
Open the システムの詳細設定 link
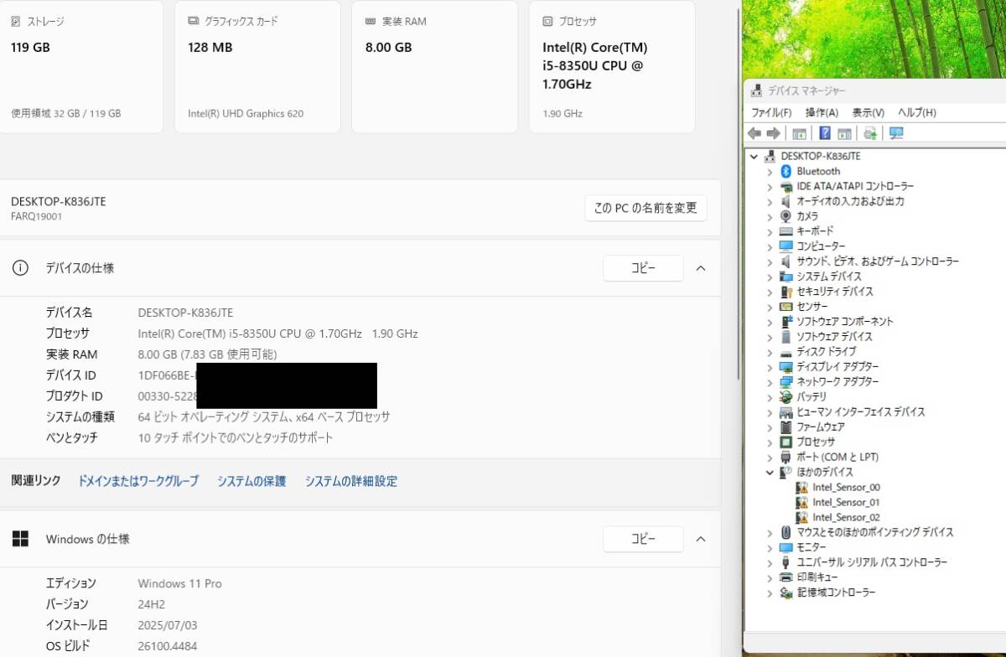click(351, 481)
